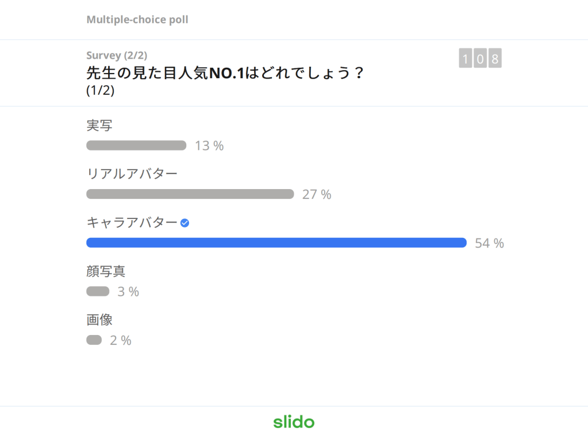
Task: Click the slido logo at the bottom
Action: coord(294,422)
